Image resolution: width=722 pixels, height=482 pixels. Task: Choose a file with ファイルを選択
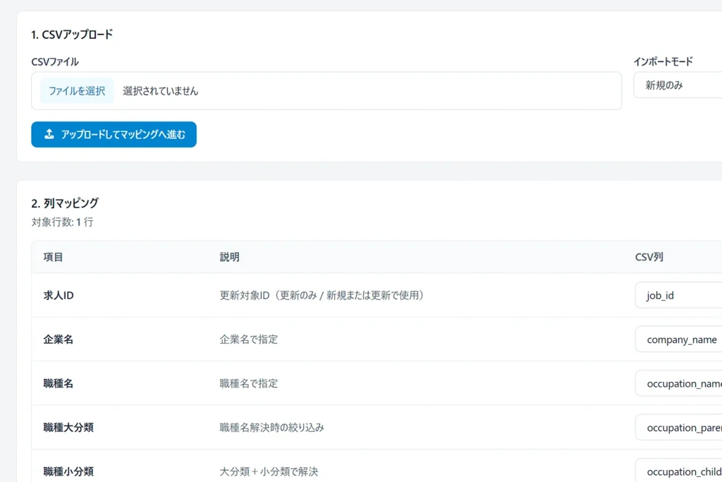77,91
